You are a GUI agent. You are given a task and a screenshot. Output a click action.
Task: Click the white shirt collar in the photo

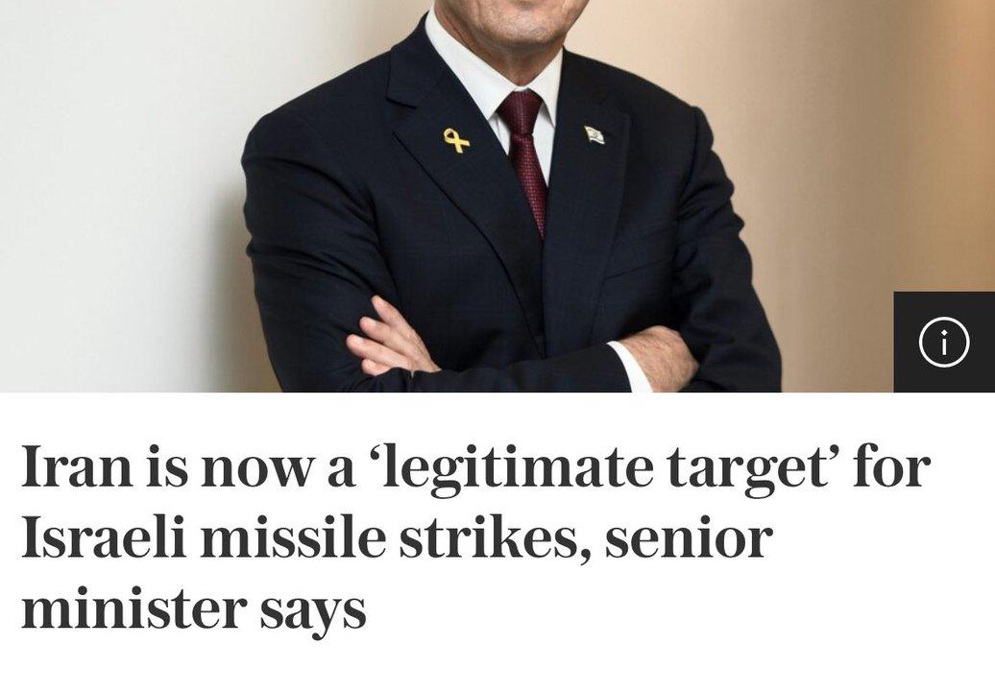click(492, 70)
